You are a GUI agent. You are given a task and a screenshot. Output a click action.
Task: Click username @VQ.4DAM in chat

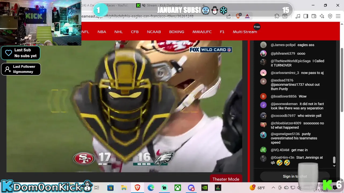coord(280,150)
